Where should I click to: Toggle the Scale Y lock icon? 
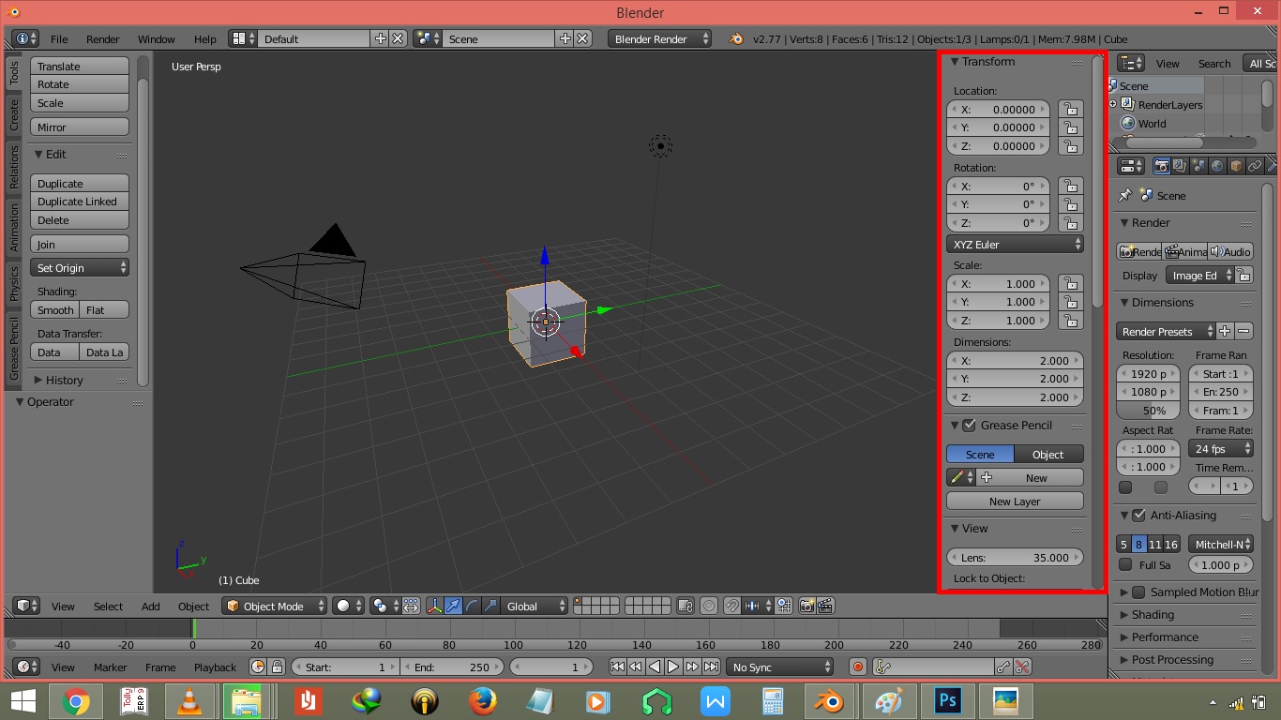[x=1070, y=302]
